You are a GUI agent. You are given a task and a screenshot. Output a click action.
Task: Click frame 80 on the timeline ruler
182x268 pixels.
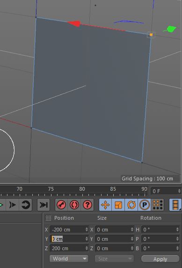tap(82, 189)
